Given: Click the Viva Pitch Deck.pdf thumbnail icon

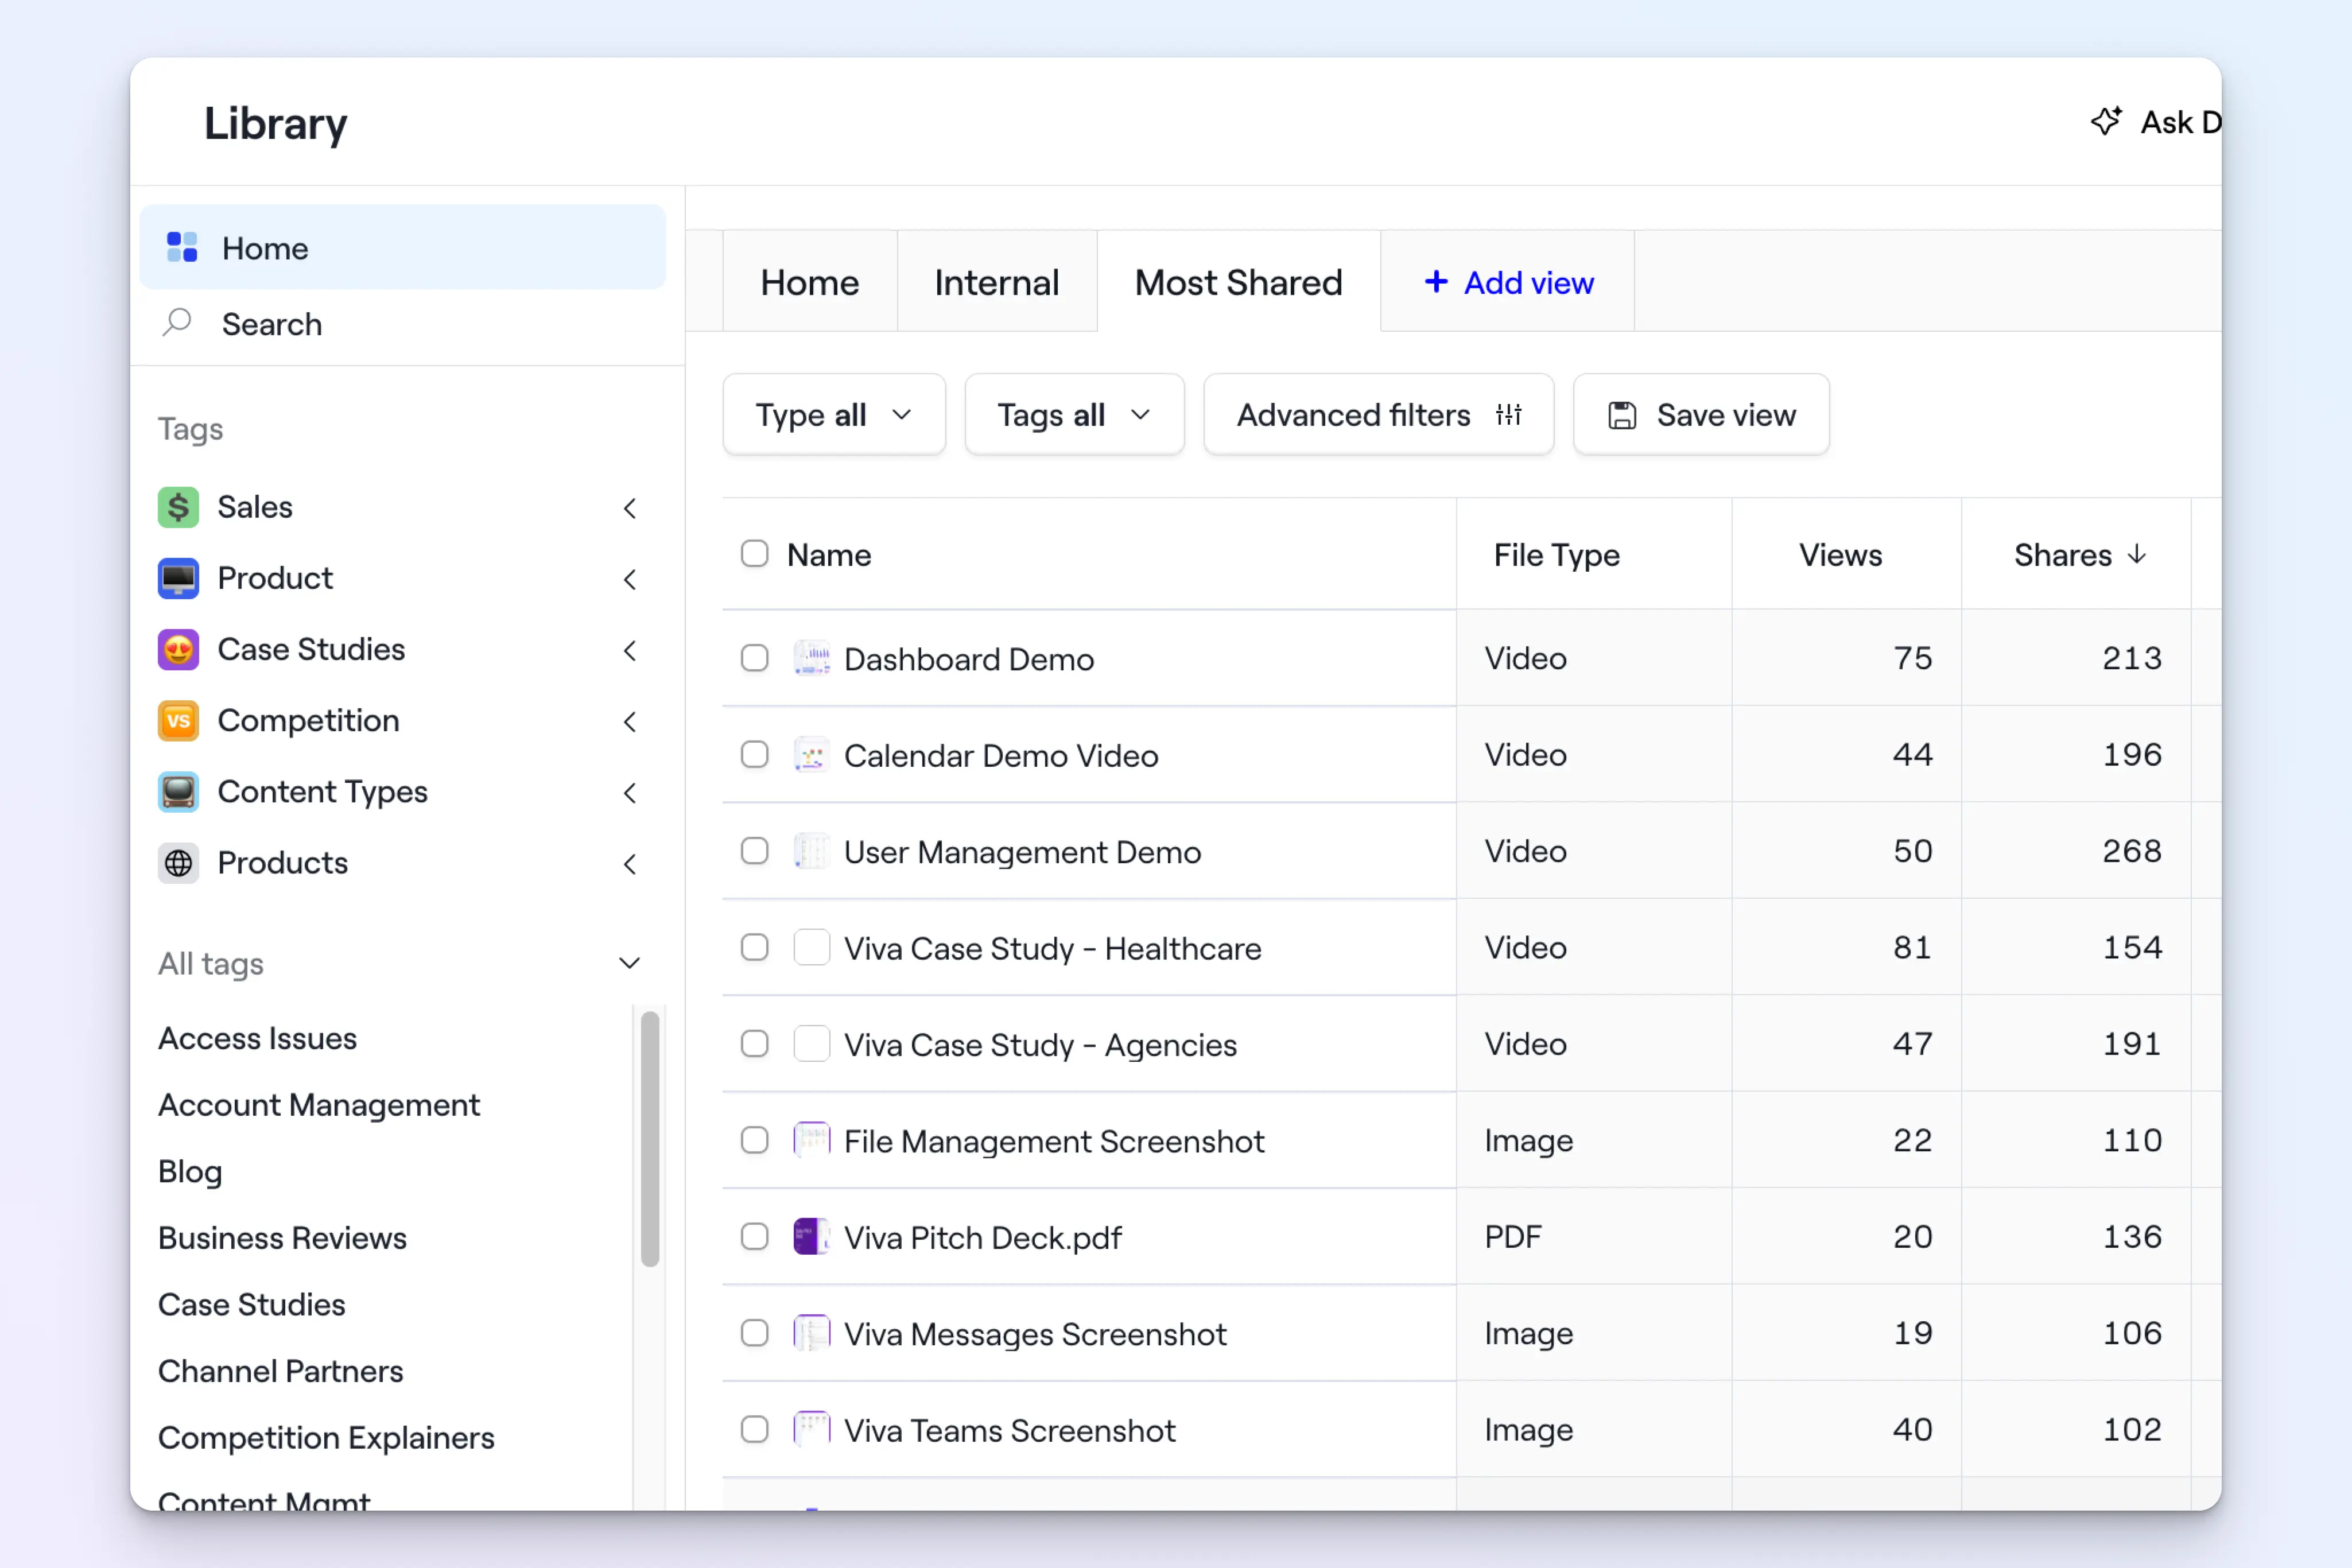Looking at the screenshot, I should (811, 1237).
